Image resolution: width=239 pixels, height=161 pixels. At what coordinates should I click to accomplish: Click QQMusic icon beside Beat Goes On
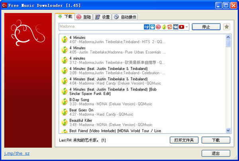[65, 112]
